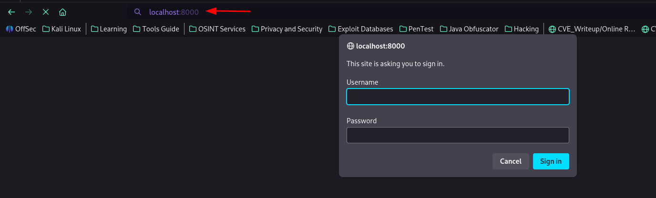The width and height of the screenshot is (656, 198).
Task: Focus the Username text field
Action: tap(458, 97)
